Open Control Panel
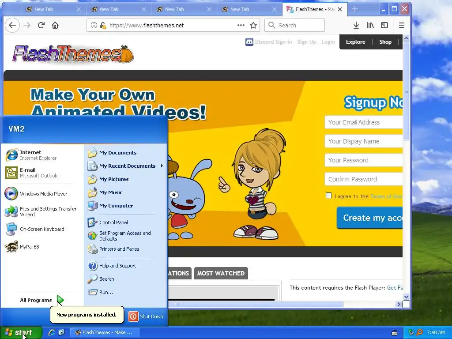The height and width of the screenshot is (339, 452). pos(126,222)
